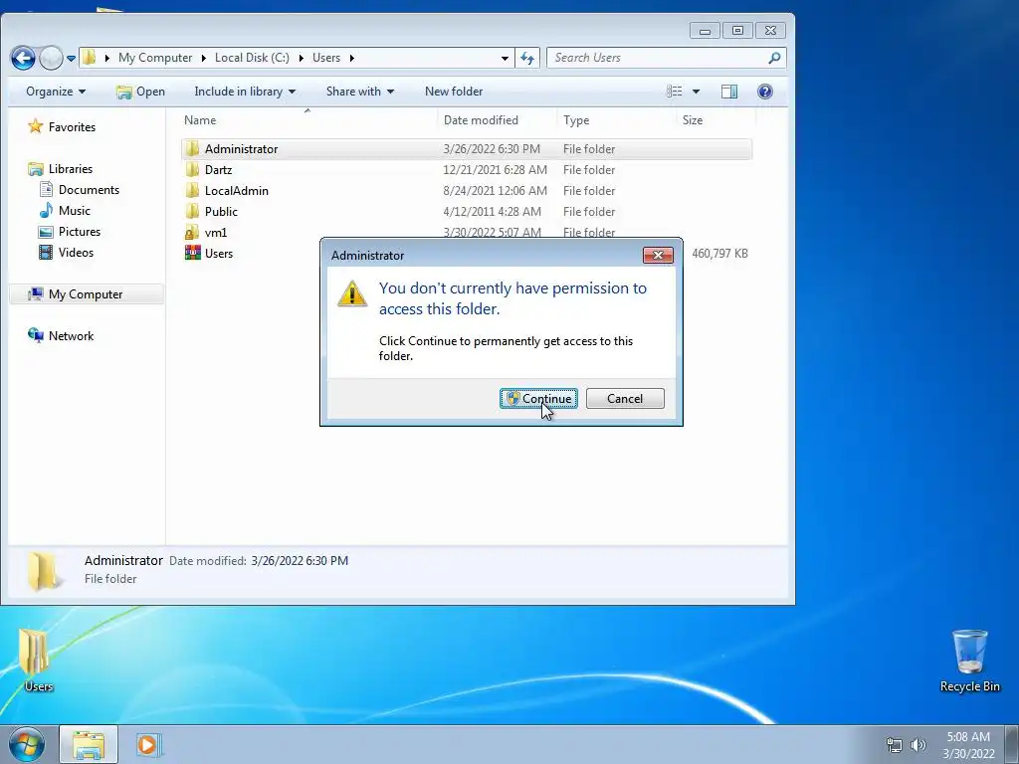Click the Windows Explorer taskbar icon
1019x764 pixels.
coord(89,744)
